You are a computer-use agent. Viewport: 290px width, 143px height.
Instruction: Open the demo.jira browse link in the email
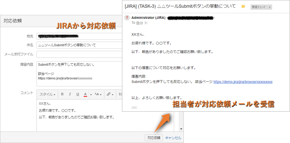click(243, 82)
